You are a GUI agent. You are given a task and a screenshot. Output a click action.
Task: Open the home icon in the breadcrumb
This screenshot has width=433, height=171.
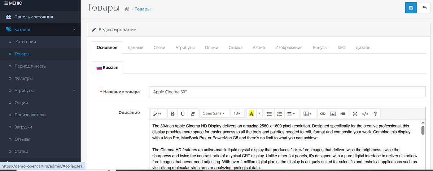pyautogui.click(x=127, y=9)
